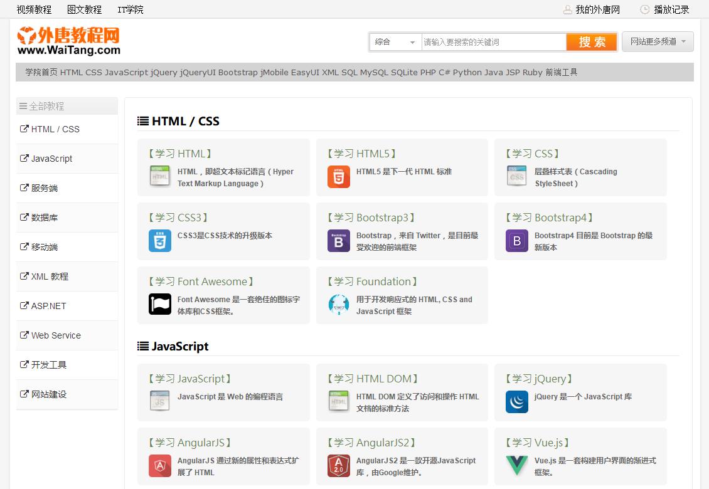
Task: Open 网站建设 sidebar category
Action: [x=67, y=394]
